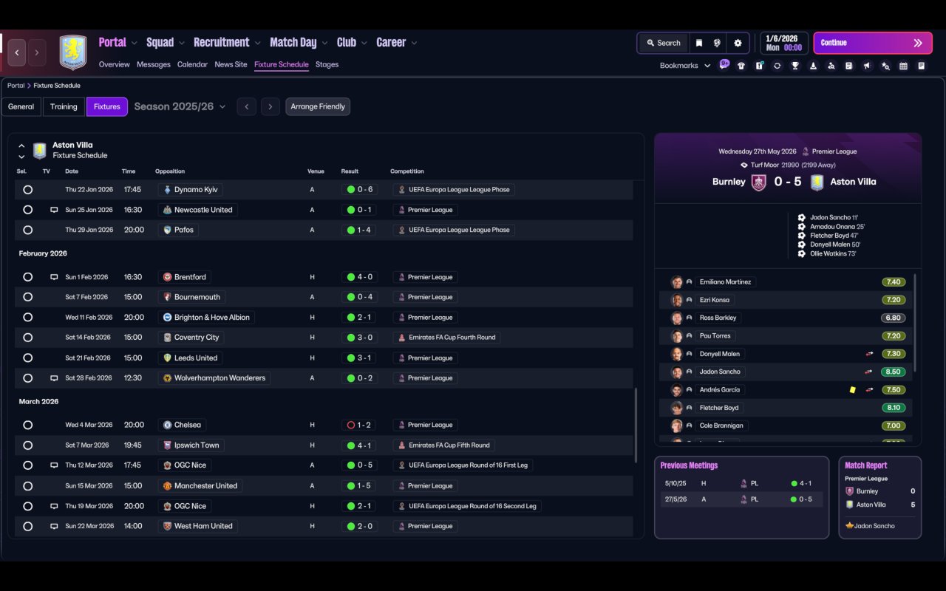Open the trophy shortcut icon
946x591 pixels.
795,66
